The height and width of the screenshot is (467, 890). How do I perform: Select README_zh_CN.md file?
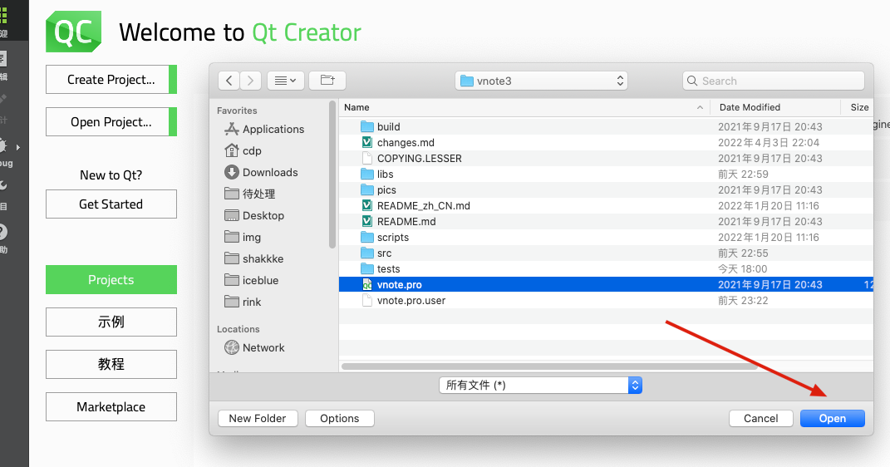pyautogui.click(x=606, y=206)
